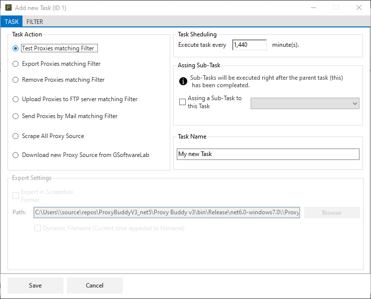This screenshot has width=371, height=299.
Task: Close the Add new Task window
Action: point(359,7)
